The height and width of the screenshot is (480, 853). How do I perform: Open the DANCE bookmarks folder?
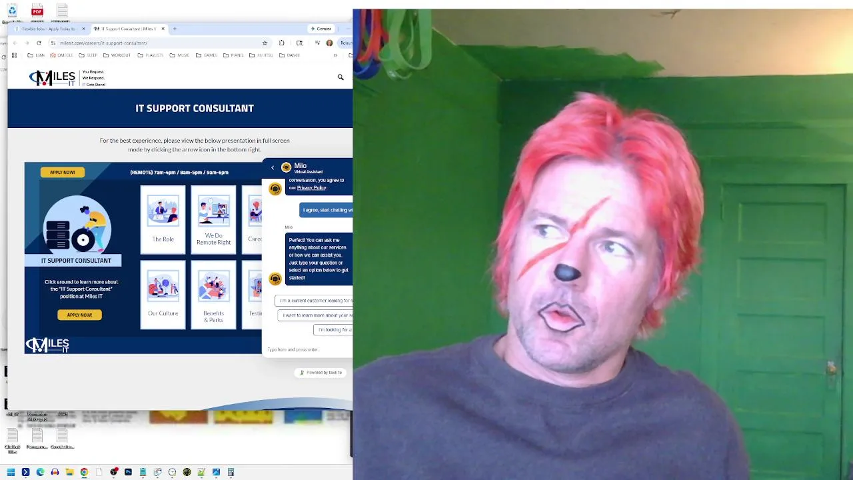289,55
